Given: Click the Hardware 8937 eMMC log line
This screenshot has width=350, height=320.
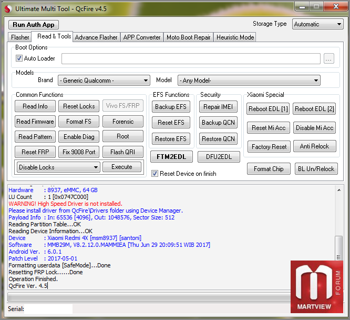Looking at the screenshot, I should click(x=53, y=190).
